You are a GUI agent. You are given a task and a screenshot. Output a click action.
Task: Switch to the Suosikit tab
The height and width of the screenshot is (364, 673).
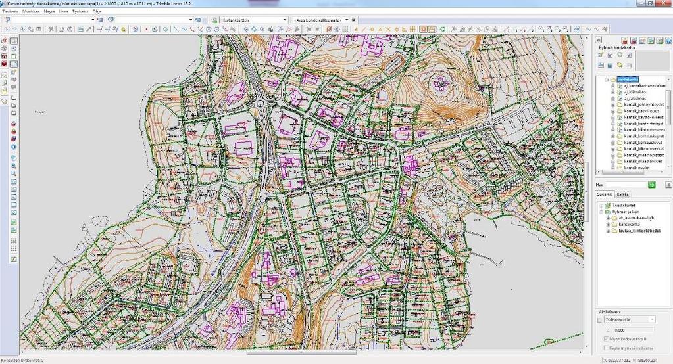coord(605,194)
